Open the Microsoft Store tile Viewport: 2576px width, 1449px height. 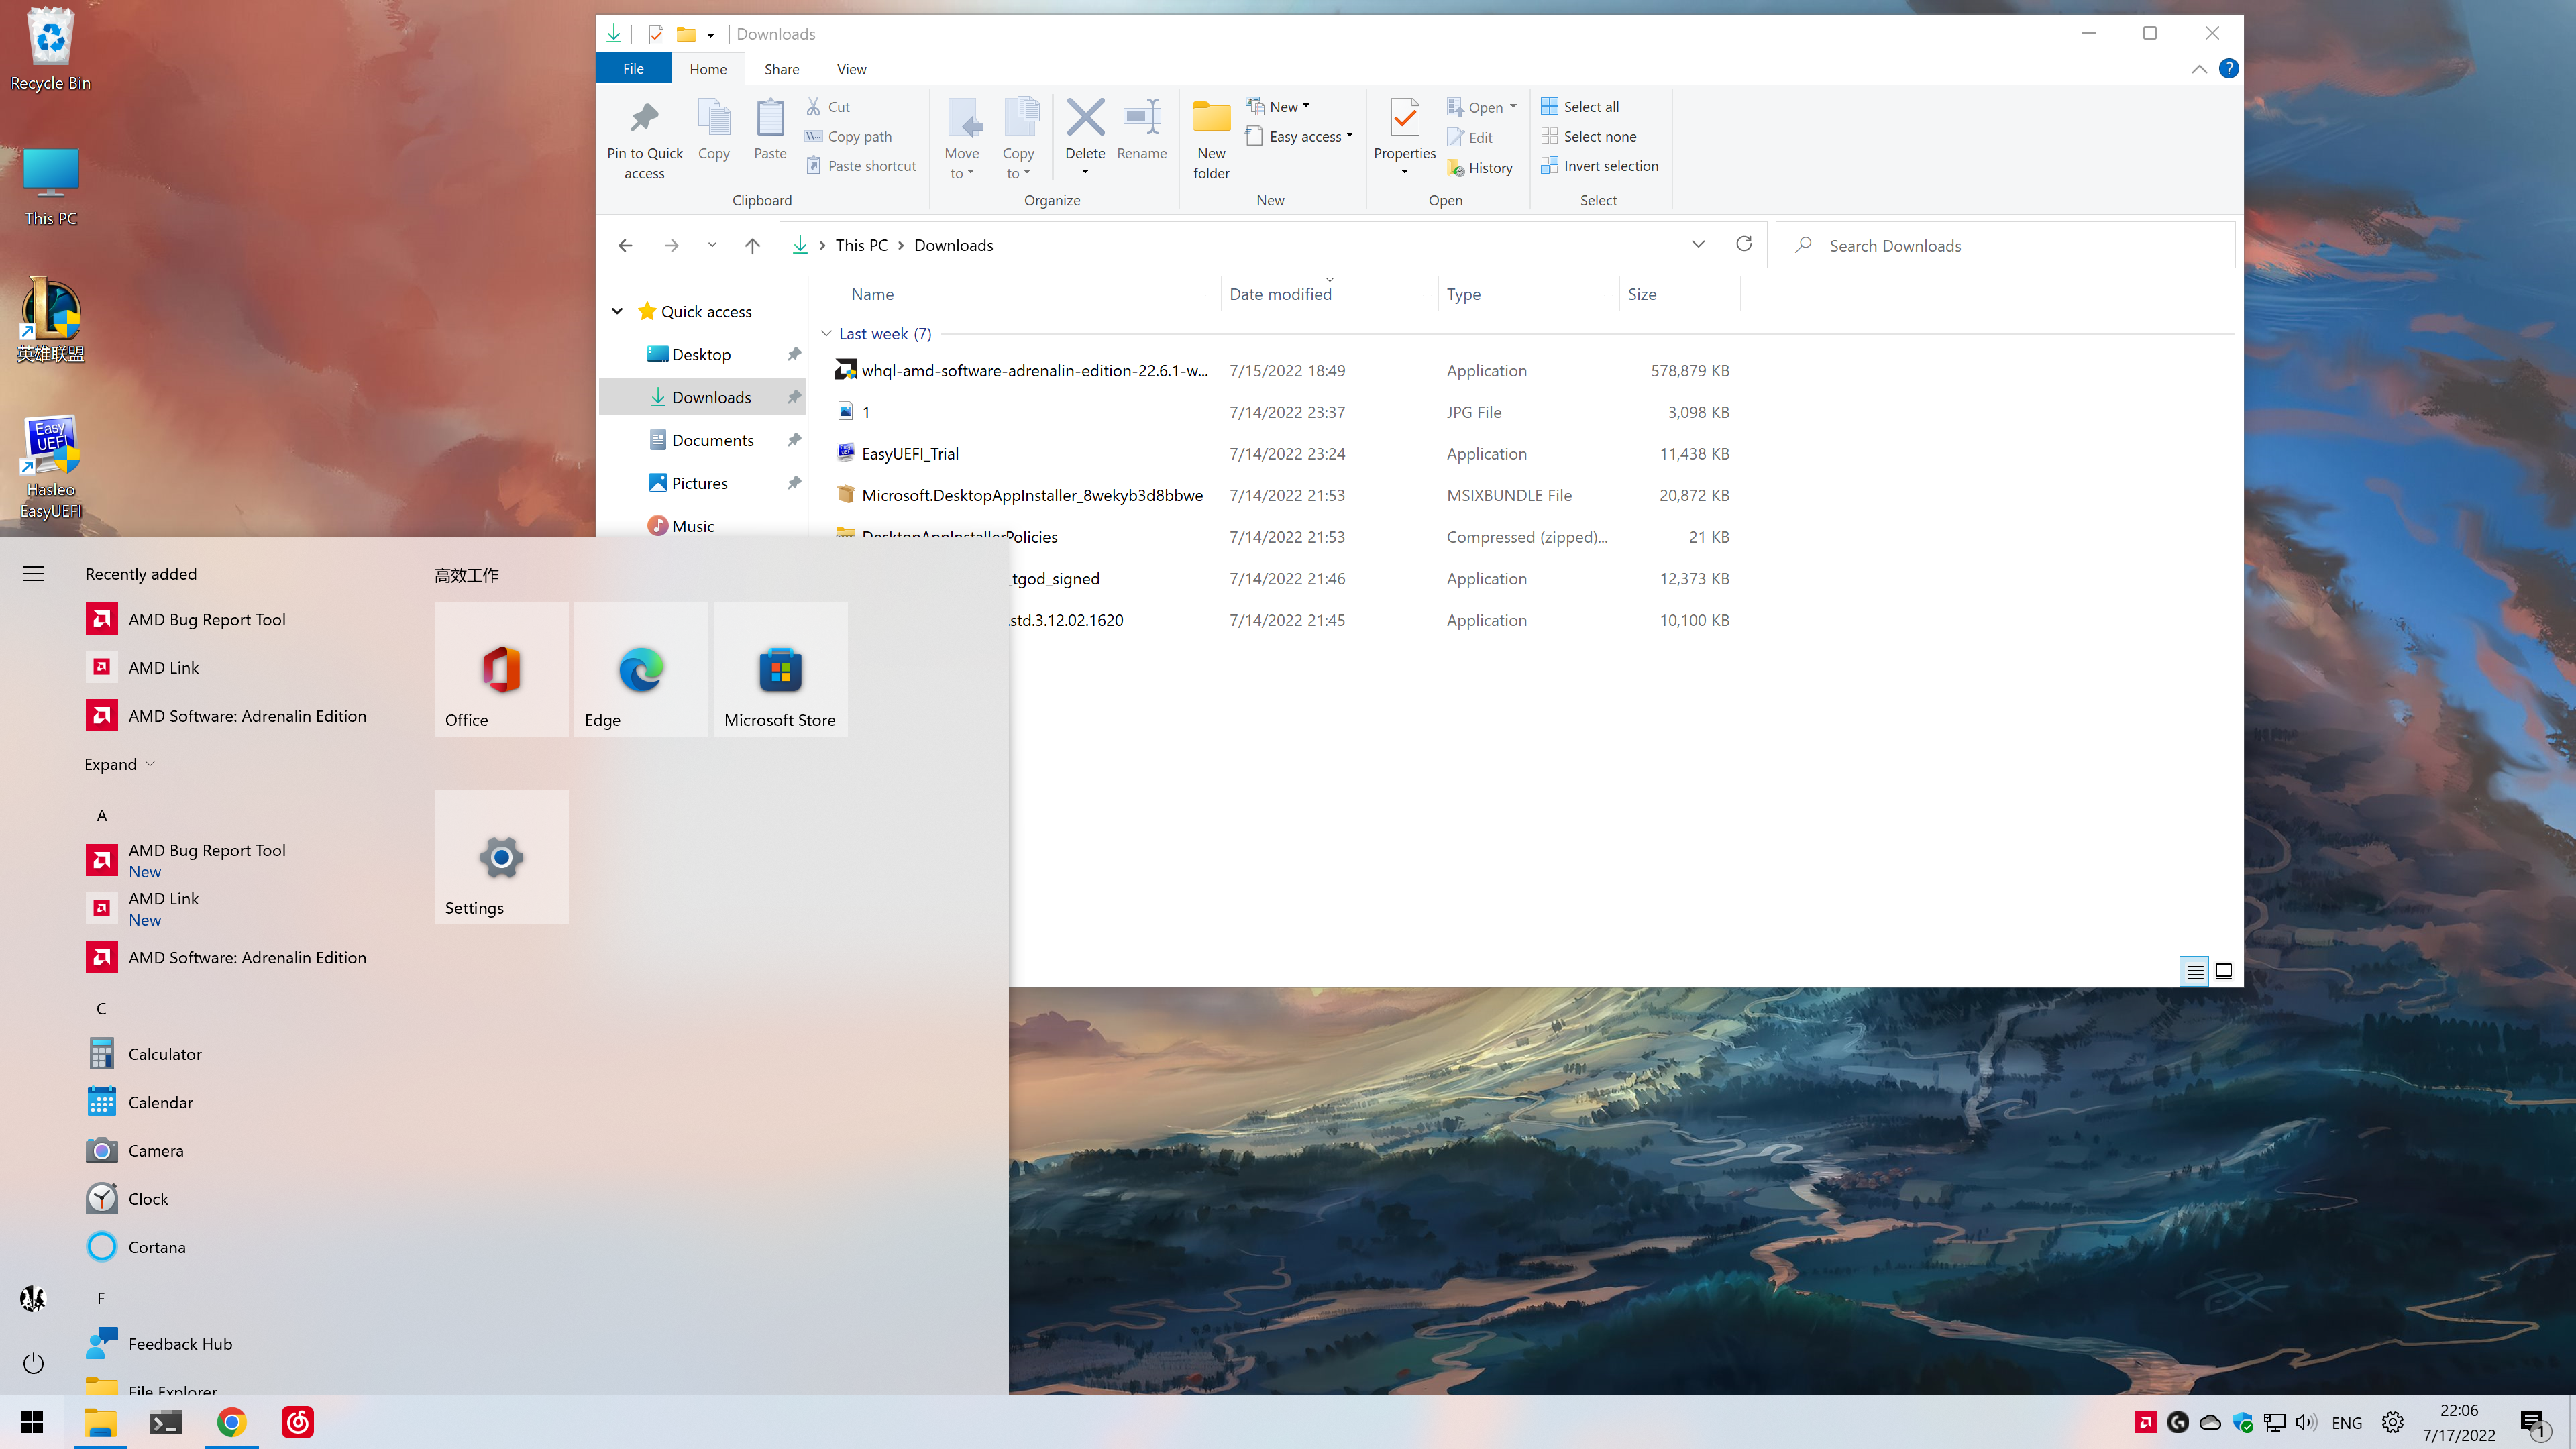pyautogui.click(x=780, y=670)
